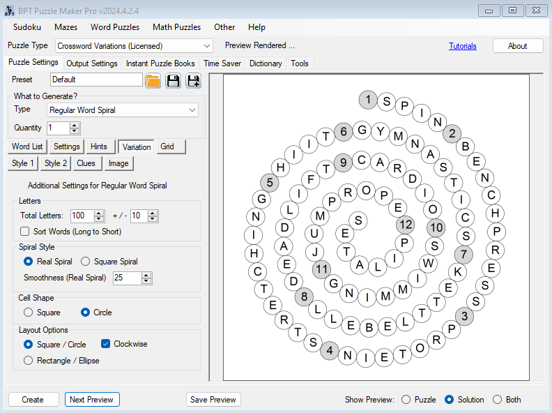Screen dimensions: 552x413
Task: Show the Puzzle preview only
Action: [406, 400]
